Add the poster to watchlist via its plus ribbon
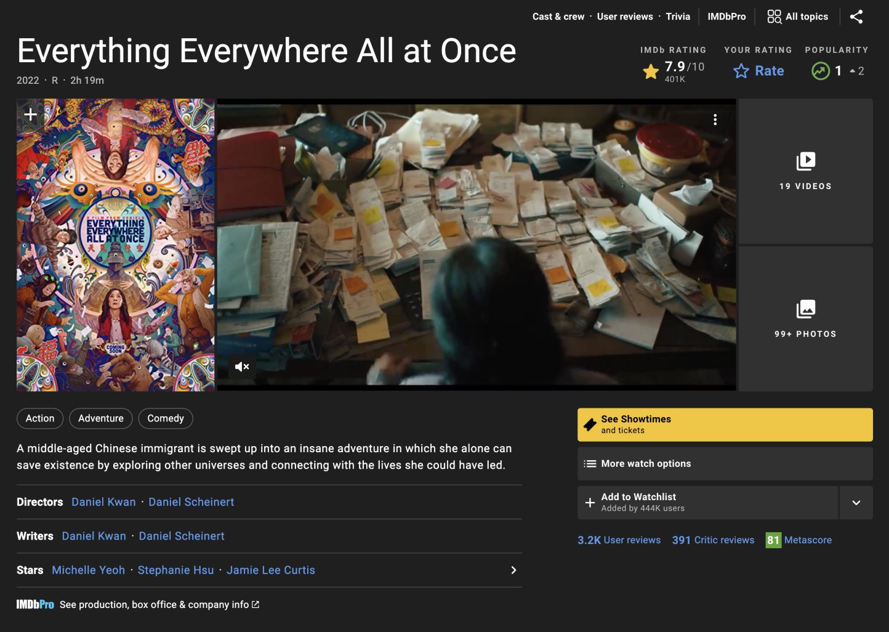The image size is (889, 632). pyautogui.click(x=30, y=114)
